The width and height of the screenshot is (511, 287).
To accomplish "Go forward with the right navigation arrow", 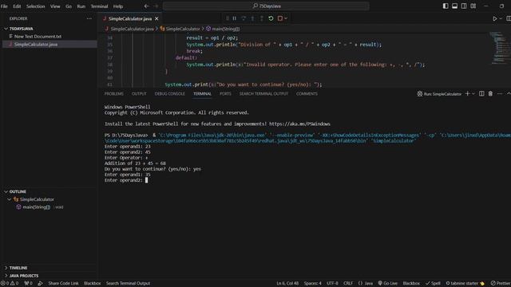I will point(156,6).
